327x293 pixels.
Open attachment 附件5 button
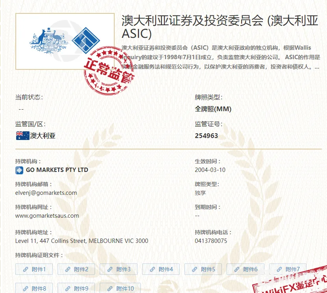coord(203,269)
